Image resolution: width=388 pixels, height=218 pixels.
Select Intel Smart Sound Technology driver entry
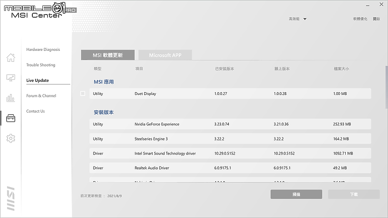tap(165, 153)
